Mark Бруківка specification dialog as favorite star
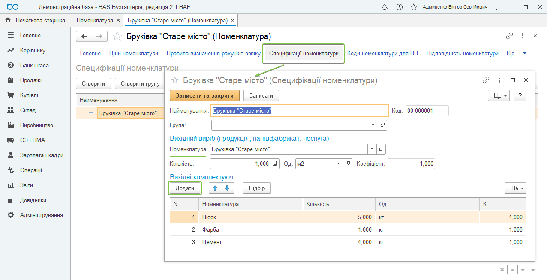This screenshot has width=547, height=280. point(174,80)
